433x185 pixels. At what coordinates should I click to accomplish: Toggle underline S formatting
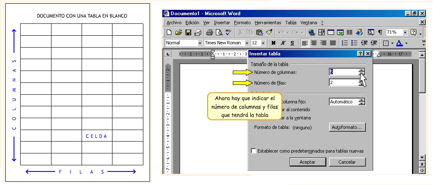[293, 43]
